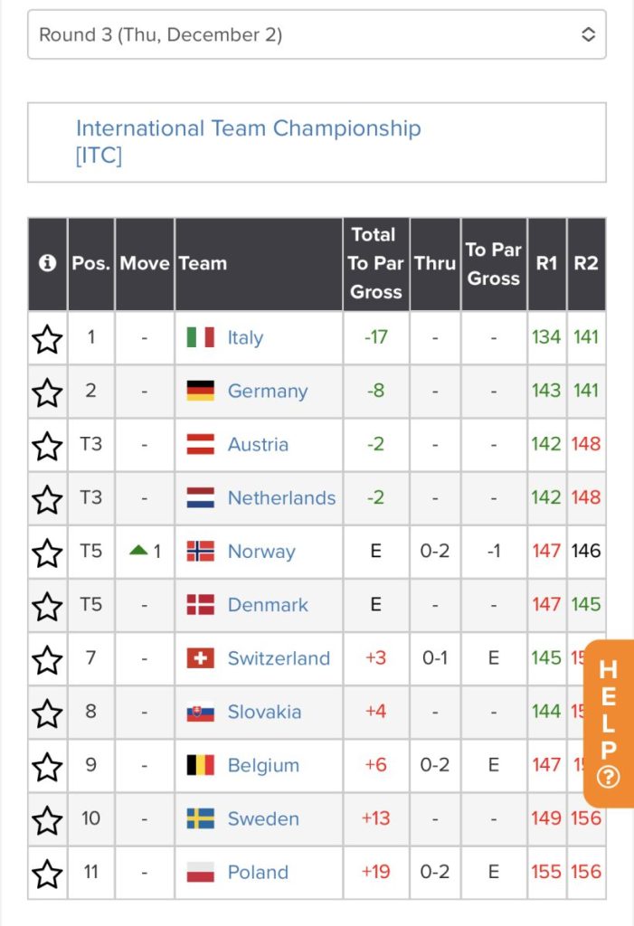
Task: Open the Round 3 selector dropdown
Action: tap(317, 34)
